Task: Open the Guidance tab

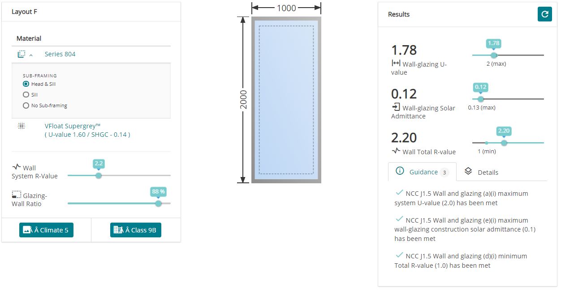Action: coord(423,172)
